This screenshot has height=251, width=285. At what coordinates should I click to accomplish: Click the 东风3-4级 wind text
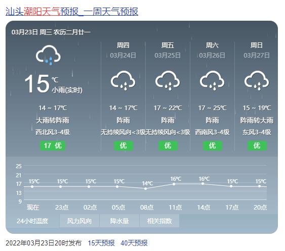pos(257,132)
